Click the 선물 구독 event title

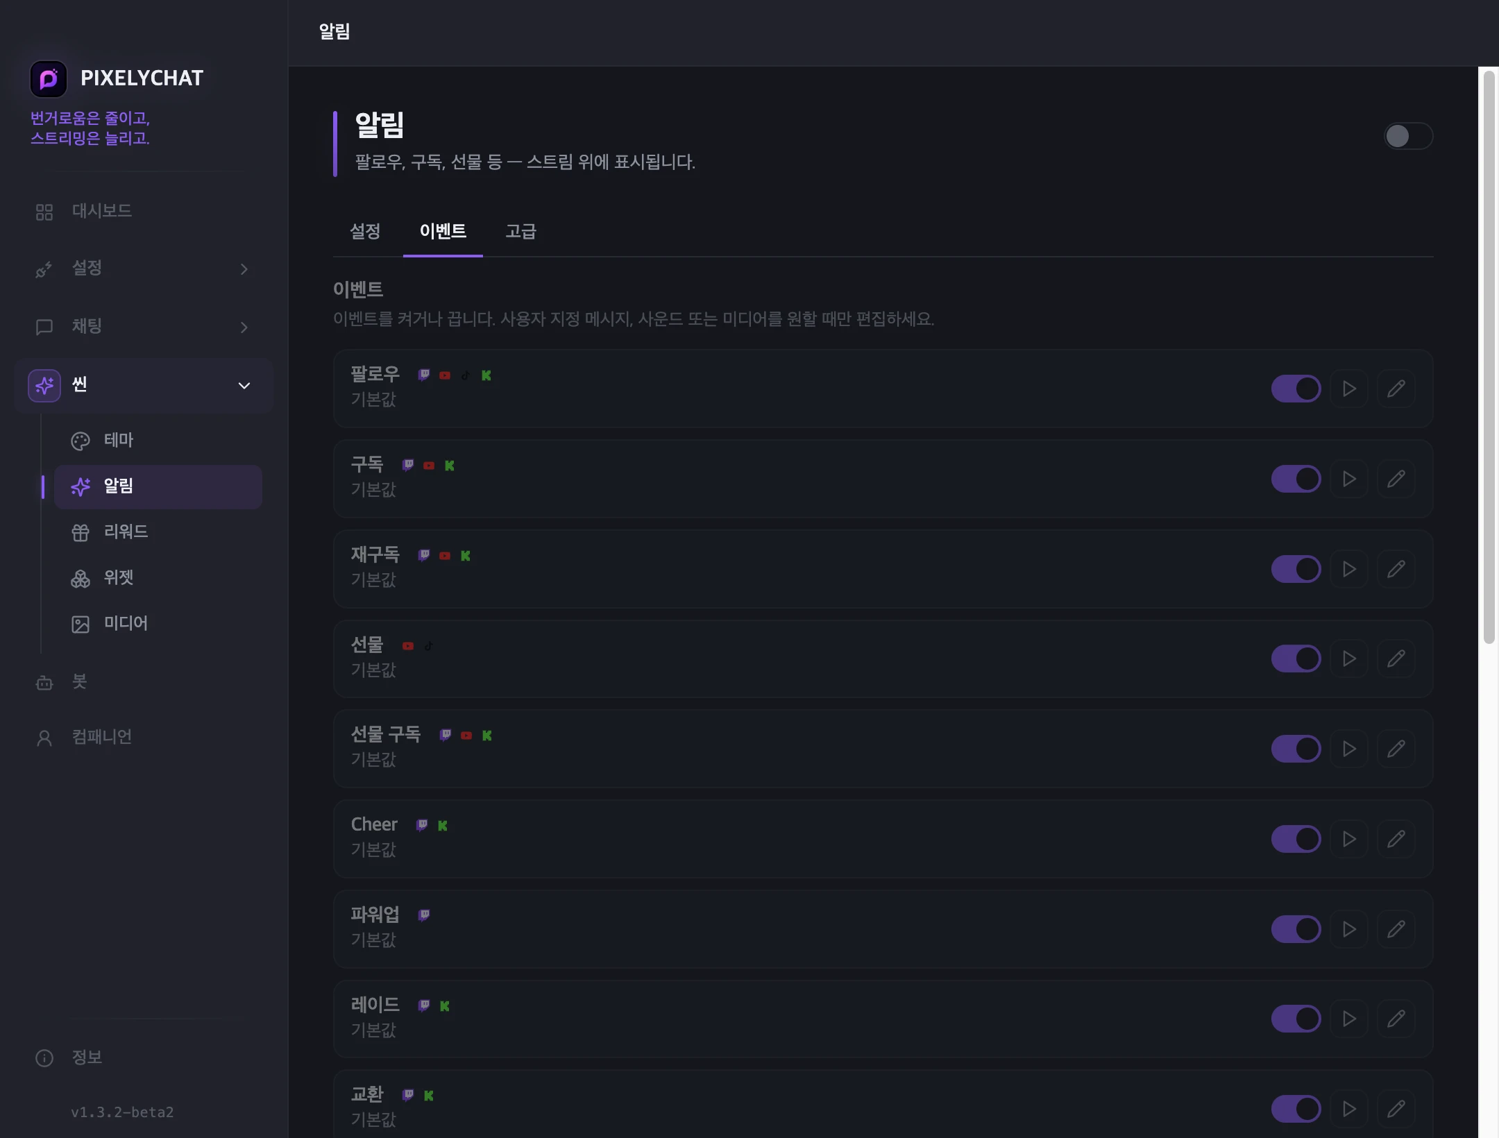point(386,734)
